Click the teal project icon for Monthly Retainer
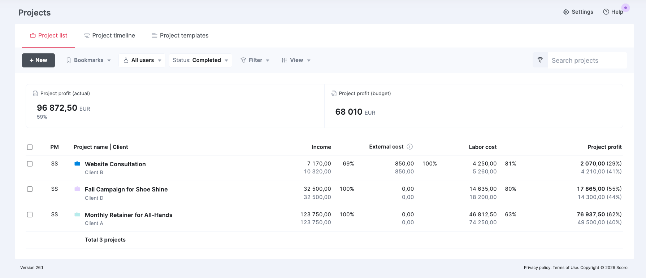The height and width of the screenshot is (278, 646). pyautogui.click(x=77, y=215)
